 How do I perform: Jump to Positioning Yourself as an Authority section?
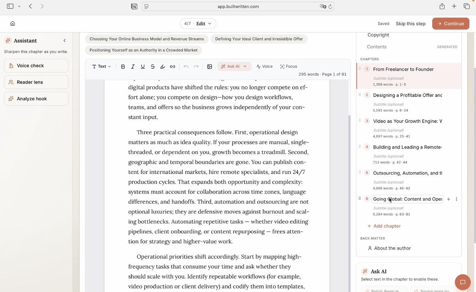144,50
